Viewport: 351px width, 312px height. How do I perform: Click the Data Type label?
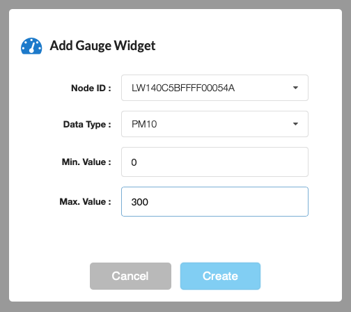click(x=87, y=125)
